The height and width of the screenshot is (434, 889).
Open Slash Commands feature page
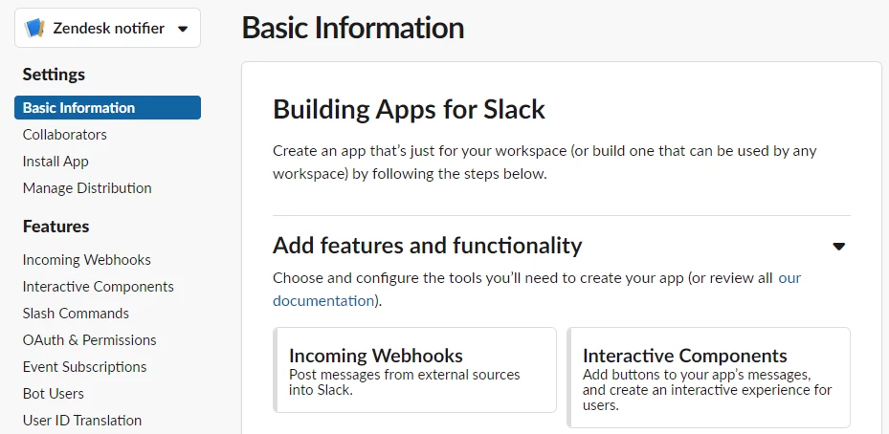pos(76,314)
